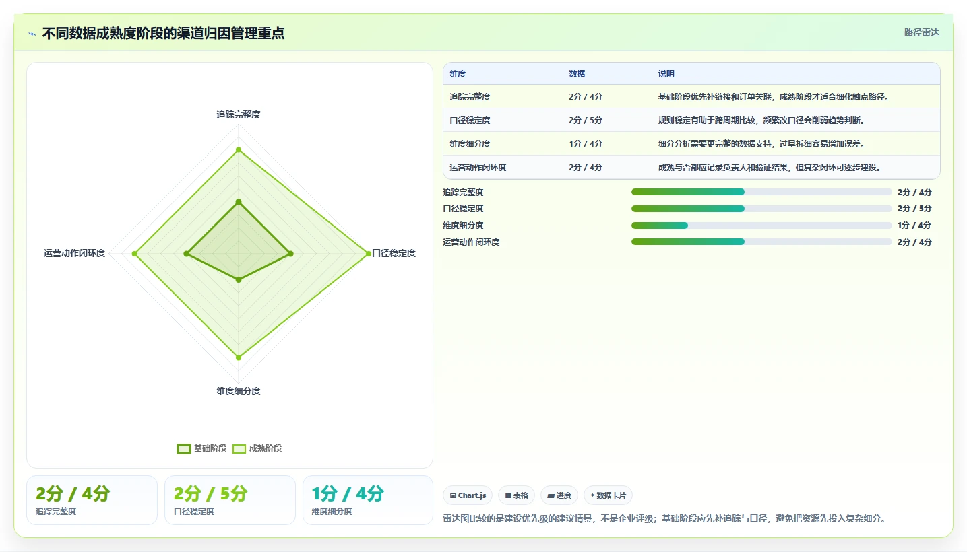The image size is (967, 552).
Task: Click the 路径雷达 label in the header
Action: pos(921,32)
